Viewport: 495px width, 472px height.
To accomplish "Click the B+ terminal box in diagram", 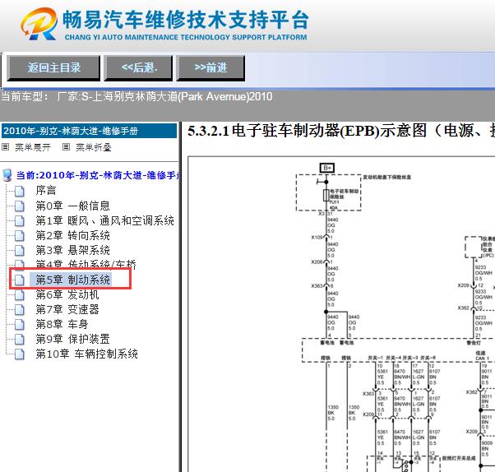I will tap(326, 168).
